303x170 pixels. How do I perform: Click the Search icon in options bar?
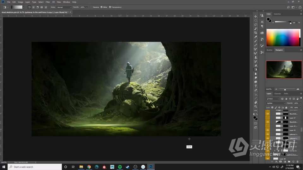click(x=288, y=7)
